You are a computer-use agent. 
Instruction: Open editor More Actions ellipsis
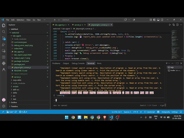[x=181, y=25]
